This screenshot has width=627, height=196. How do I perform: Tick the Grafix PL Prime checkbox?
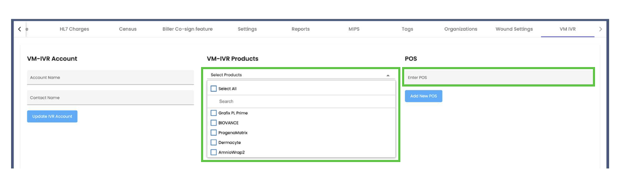coord(214,113)
